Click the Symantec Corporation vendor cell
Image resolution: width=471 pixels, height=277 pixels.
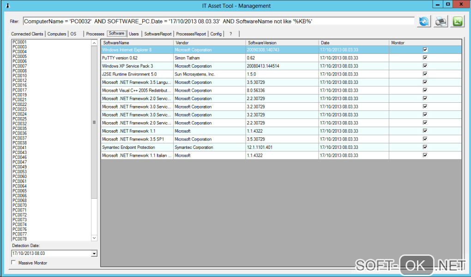point(209,147)
